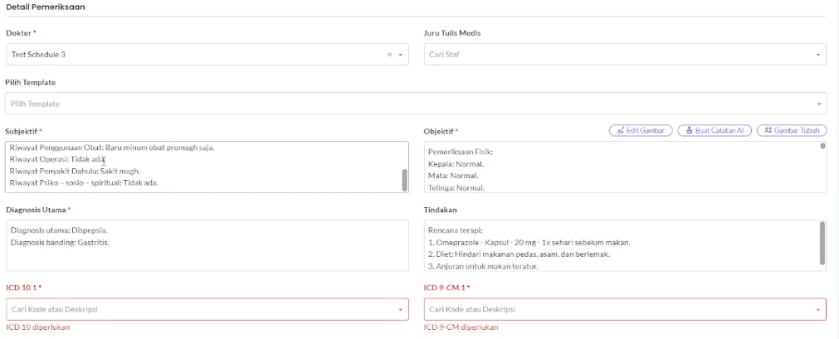839x339 pixels.
Task: Click the pencil icon on Edit Gambar
Action: [x=619, y=131]
